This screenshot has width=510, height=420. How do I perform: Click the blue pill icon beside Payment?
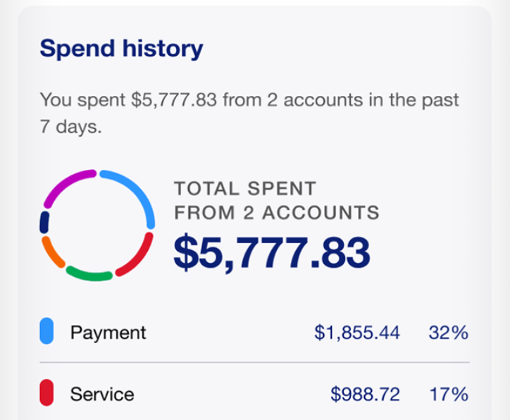pos(46,331)
